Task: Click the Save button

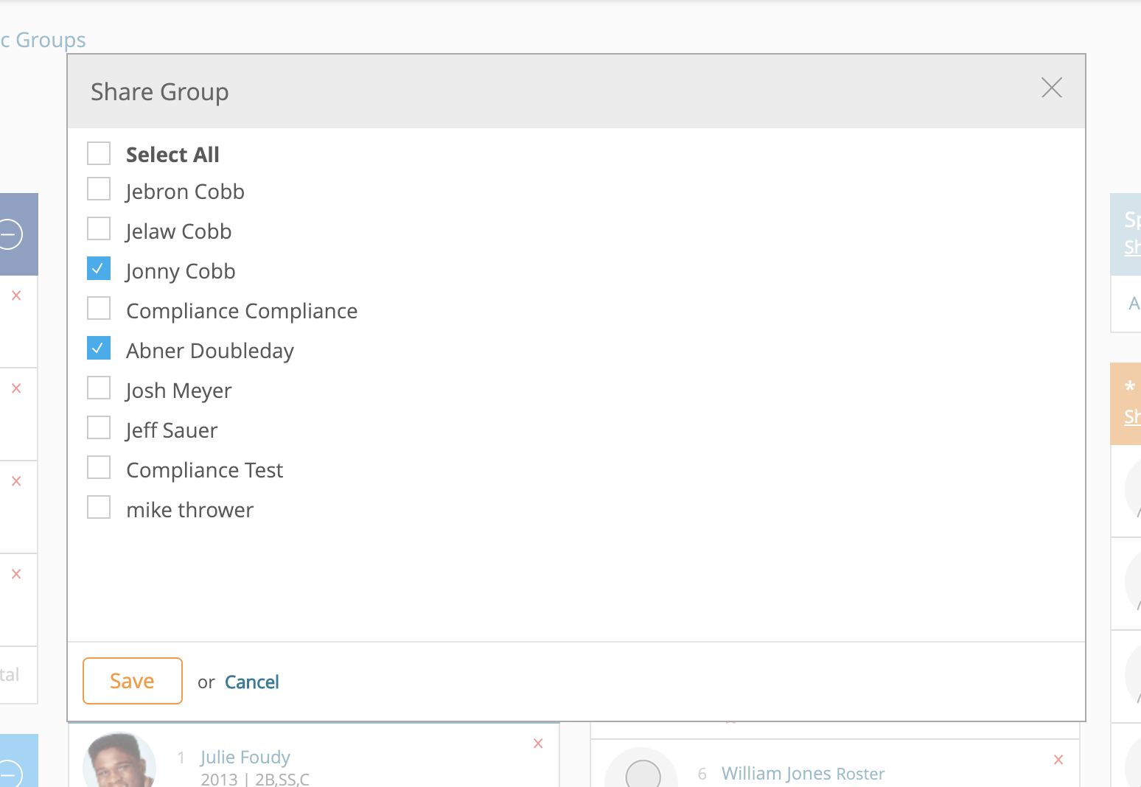Action: 133,681
